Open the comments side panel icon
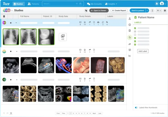Image resolution: width=168 pixels, height=117 pixels. coord(130,50)
